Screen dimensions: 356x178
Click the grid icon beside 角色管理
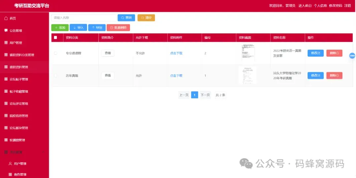(10, 174)
